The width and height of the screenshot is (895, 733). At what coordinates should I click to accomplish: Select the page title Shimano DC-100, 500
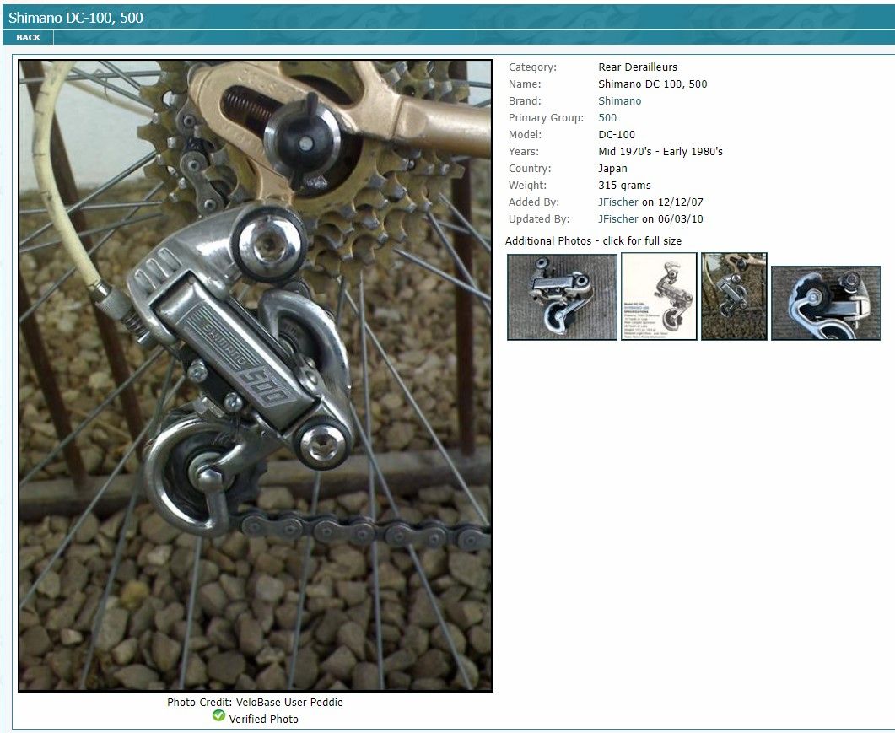point(75,18)
